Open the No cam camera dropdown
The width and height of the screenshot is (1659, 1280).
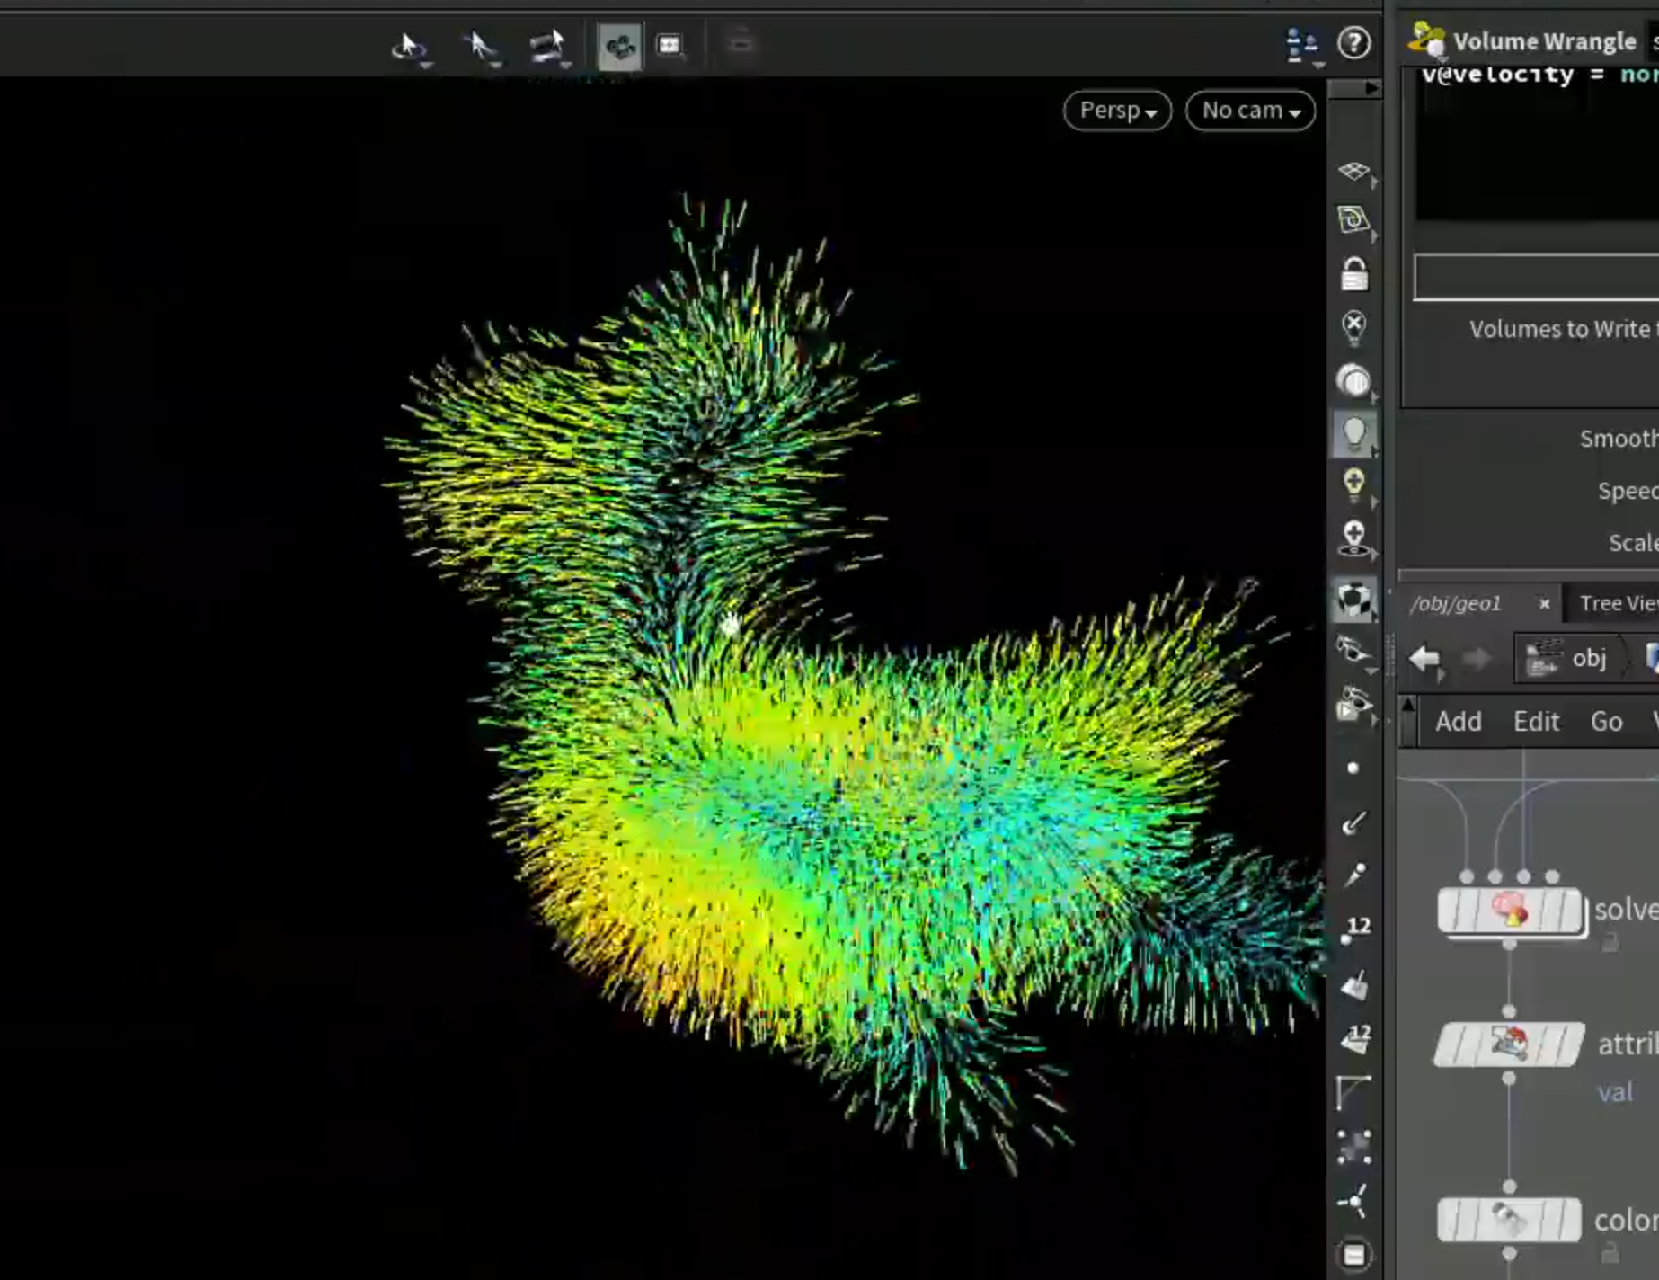coord(1250,111)
